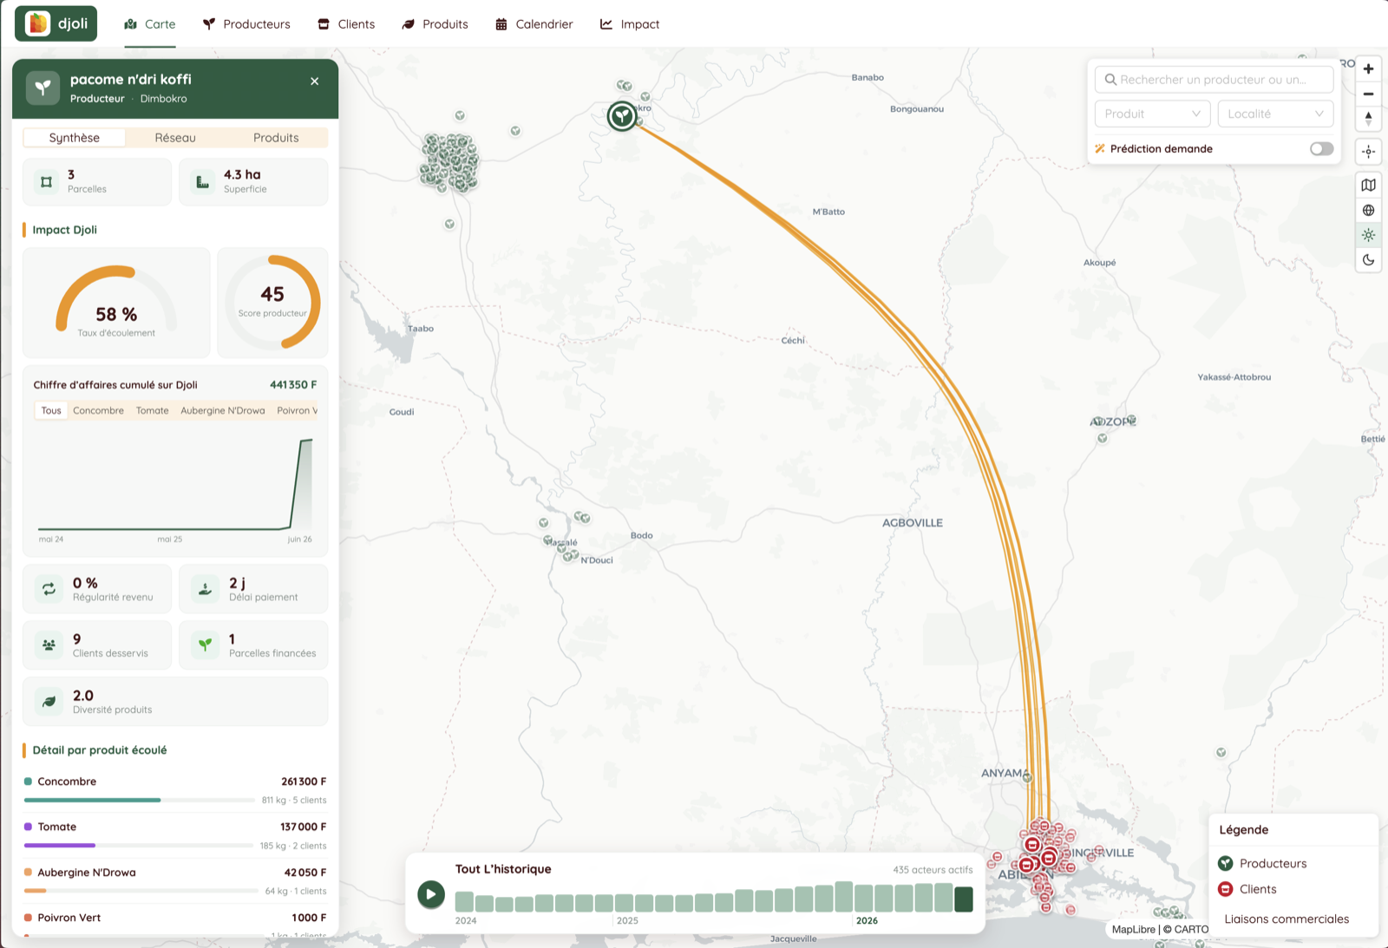
Task: Zoom out with the minus icon
Action: [1368, 94]
